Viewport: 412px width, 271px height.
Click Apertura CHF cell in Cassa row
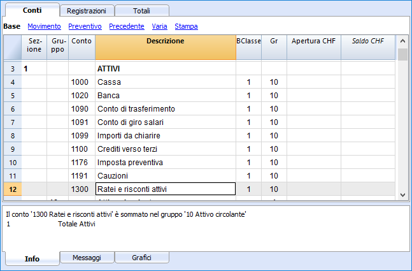pos(314,82)
